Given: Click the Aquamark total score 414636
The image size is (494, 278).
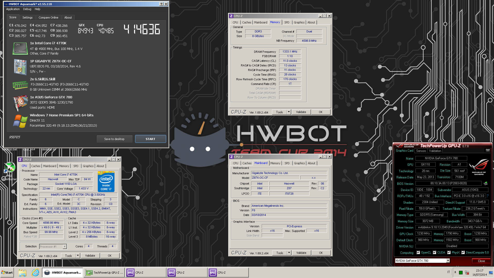Looking at the screenshot, I should [142, 29].
